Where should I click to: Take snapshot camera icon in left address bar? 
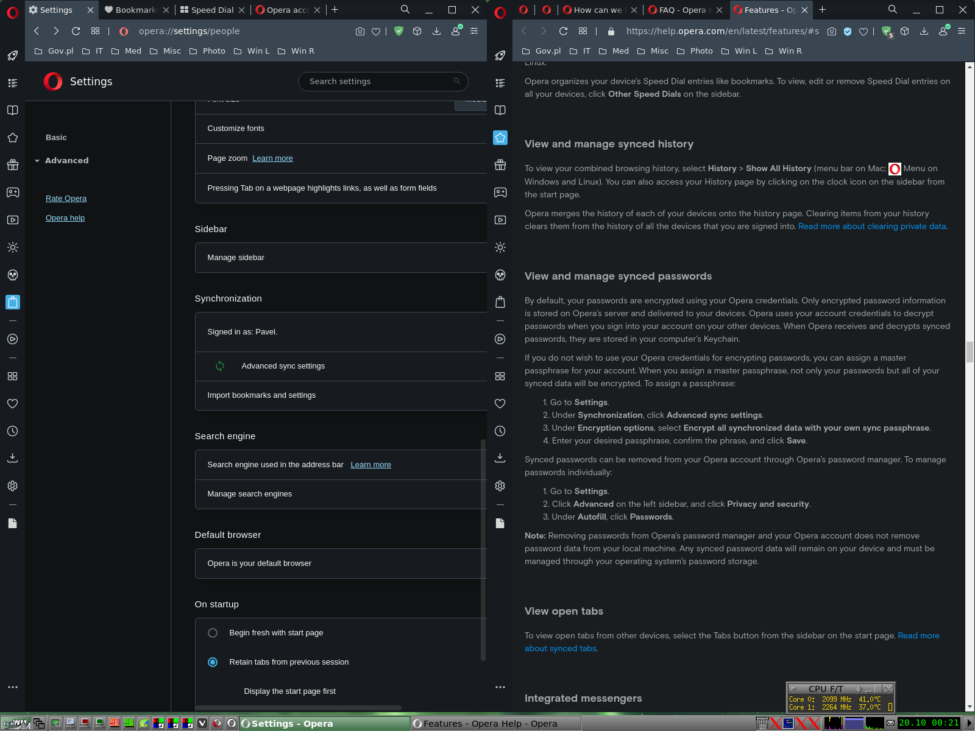[x=360, y=32]
